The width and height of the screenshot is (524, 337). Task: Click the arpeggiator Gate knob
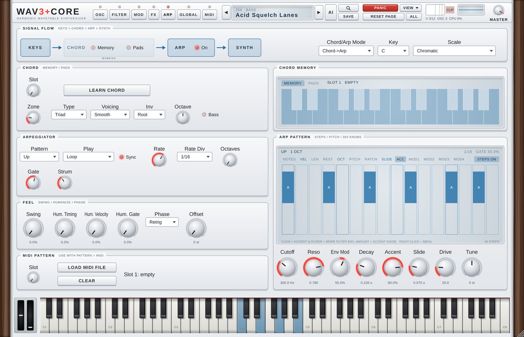[x=33, y=183]
